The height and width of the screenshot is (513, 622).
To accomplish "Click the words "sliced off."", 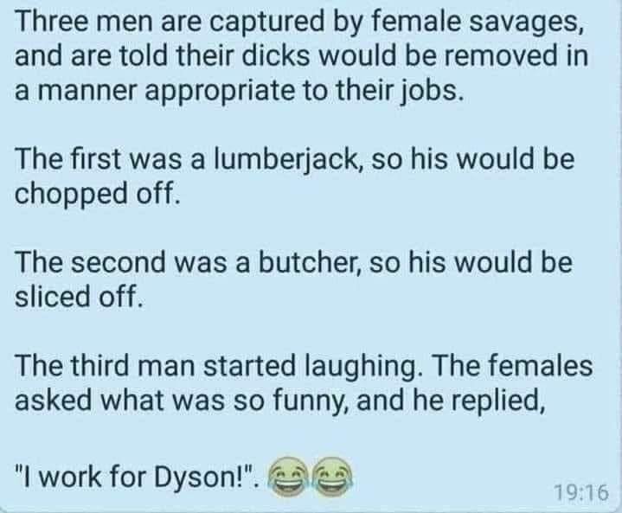I will pyautogui.click(x=79, y=297).
